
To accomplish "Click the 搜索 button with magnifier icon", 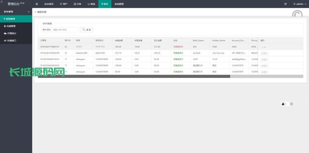I will pyautogui.click(x=87, y=30).
